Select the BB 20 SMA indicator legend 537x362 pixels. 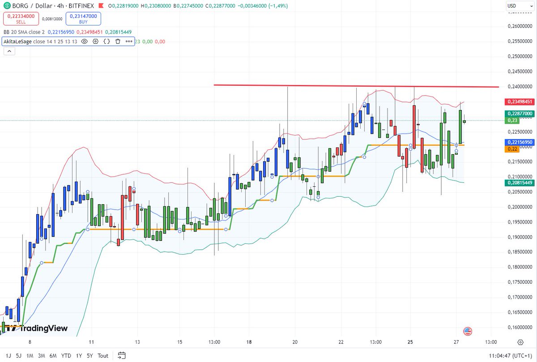click(x=24, y=32)
